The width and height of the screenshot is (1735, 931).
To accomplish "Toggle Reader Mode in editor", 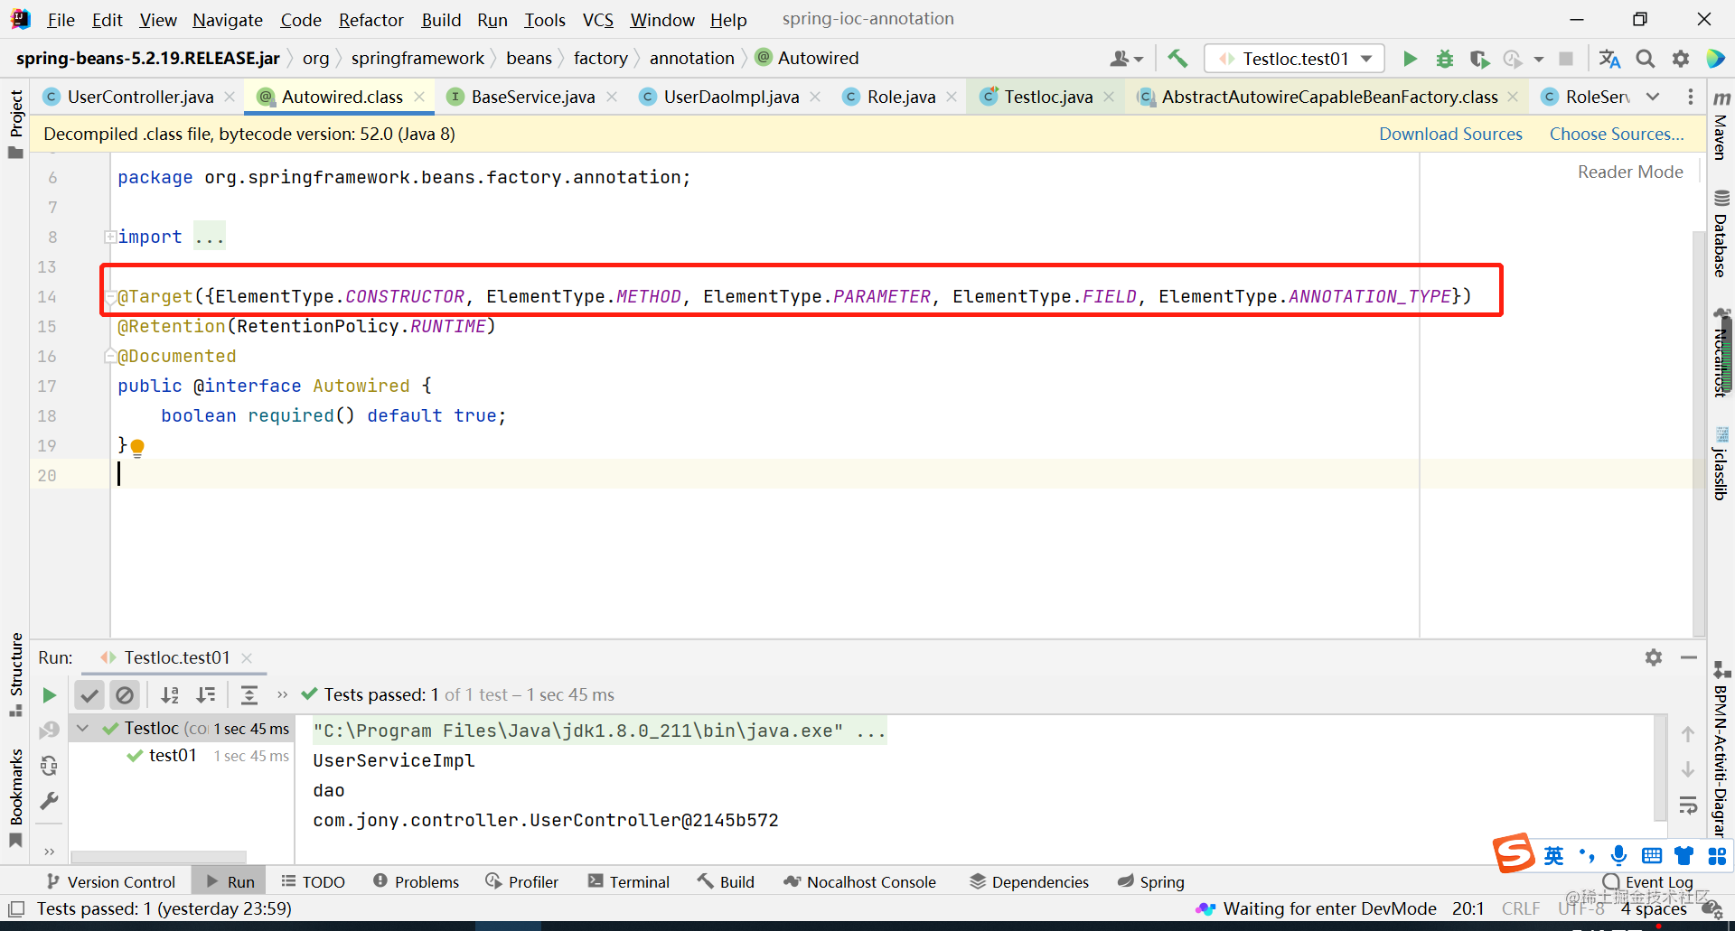I will point(1630,172).
